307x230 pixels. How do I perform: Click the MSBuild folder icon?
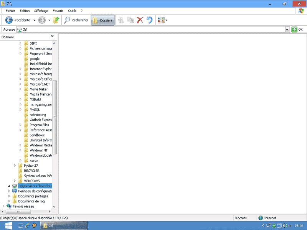[26, 99]
